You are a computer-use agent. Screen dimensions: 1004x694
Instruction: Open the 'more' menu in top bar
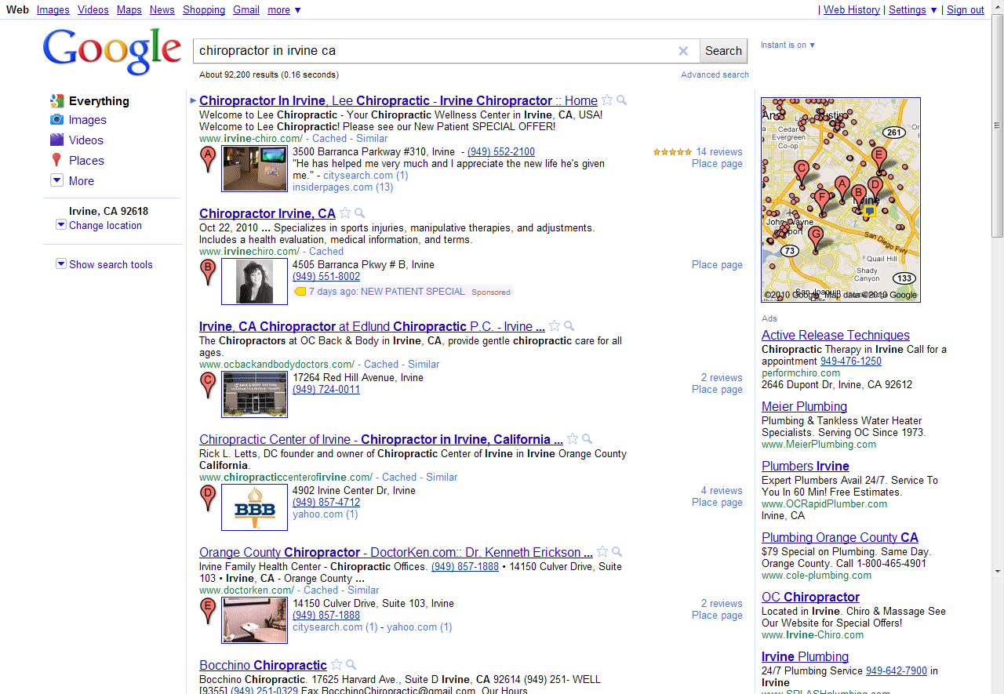coord(284,10)
